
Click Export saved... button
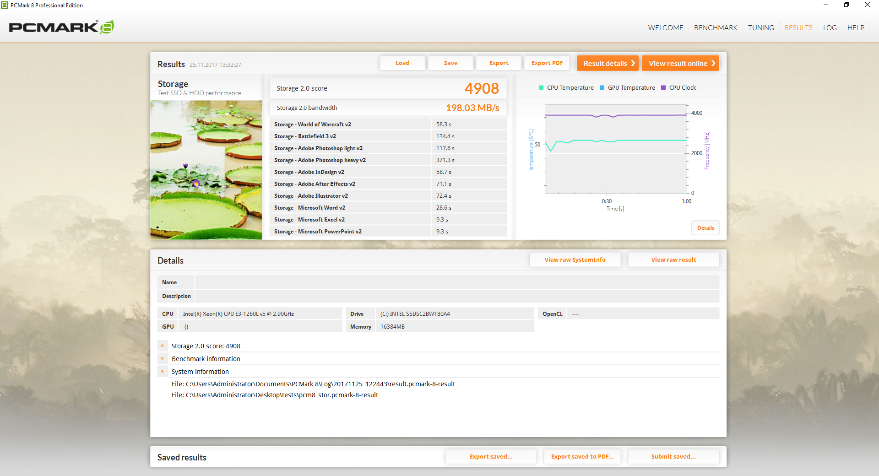click(x=491, y=457)
